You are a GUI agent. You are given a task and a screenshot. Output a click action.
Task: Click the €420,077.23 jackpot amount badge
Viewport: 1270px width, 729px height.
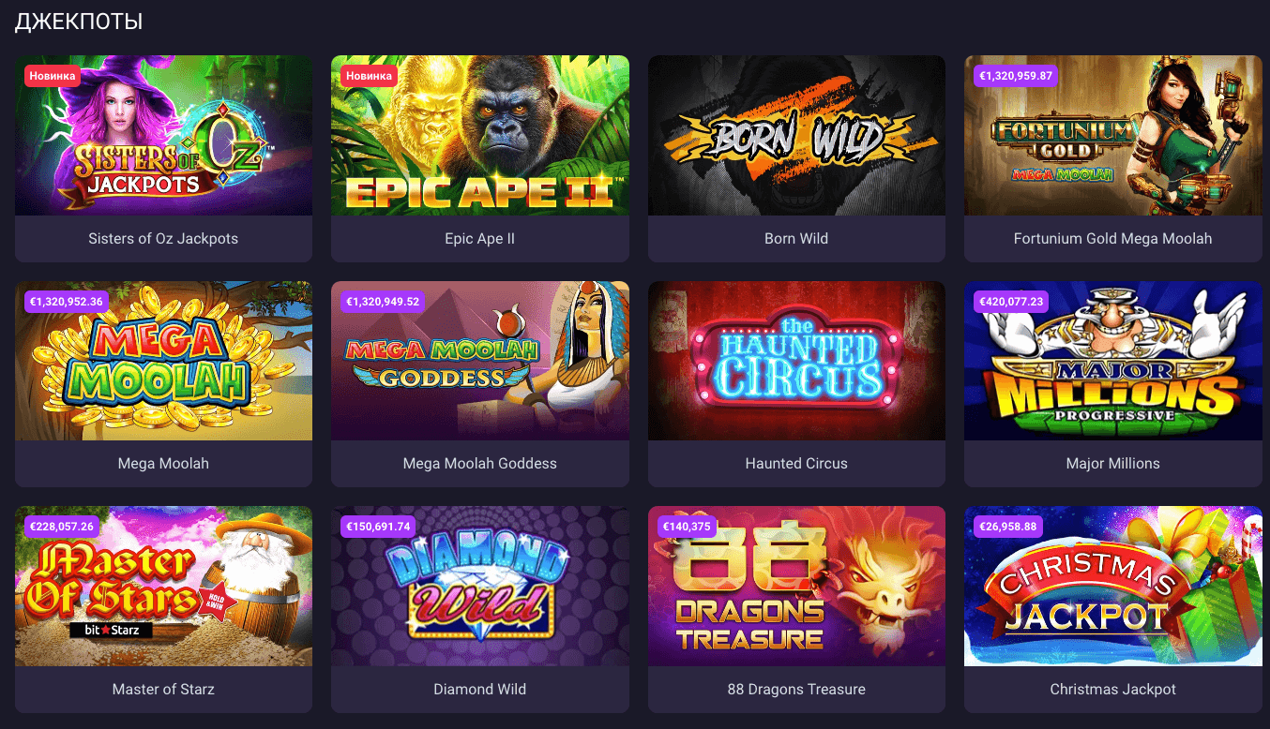1011,302
